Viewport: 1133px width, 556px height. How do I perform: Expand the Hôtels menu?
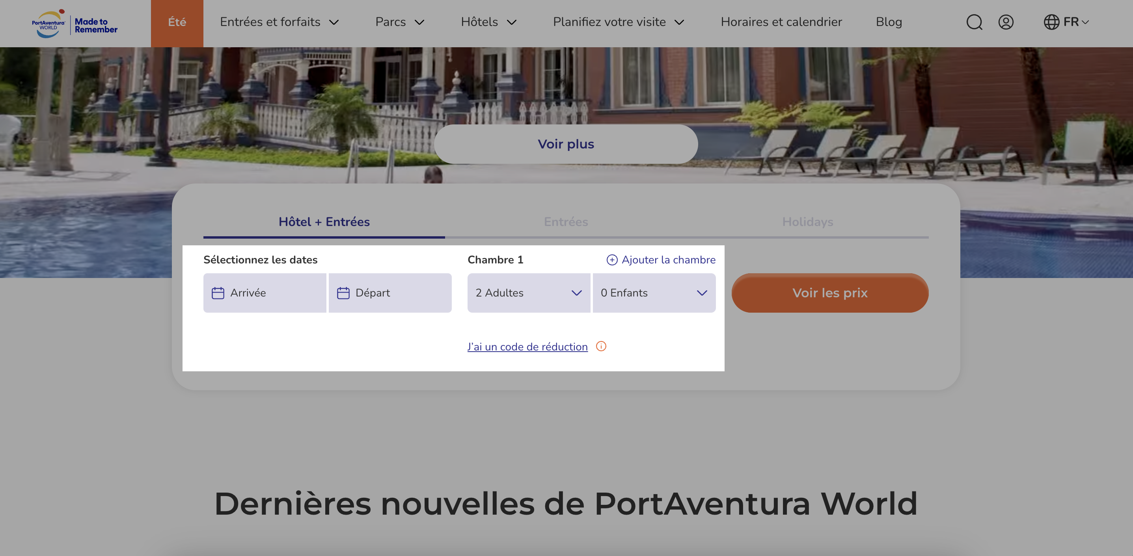pos(489,22)
